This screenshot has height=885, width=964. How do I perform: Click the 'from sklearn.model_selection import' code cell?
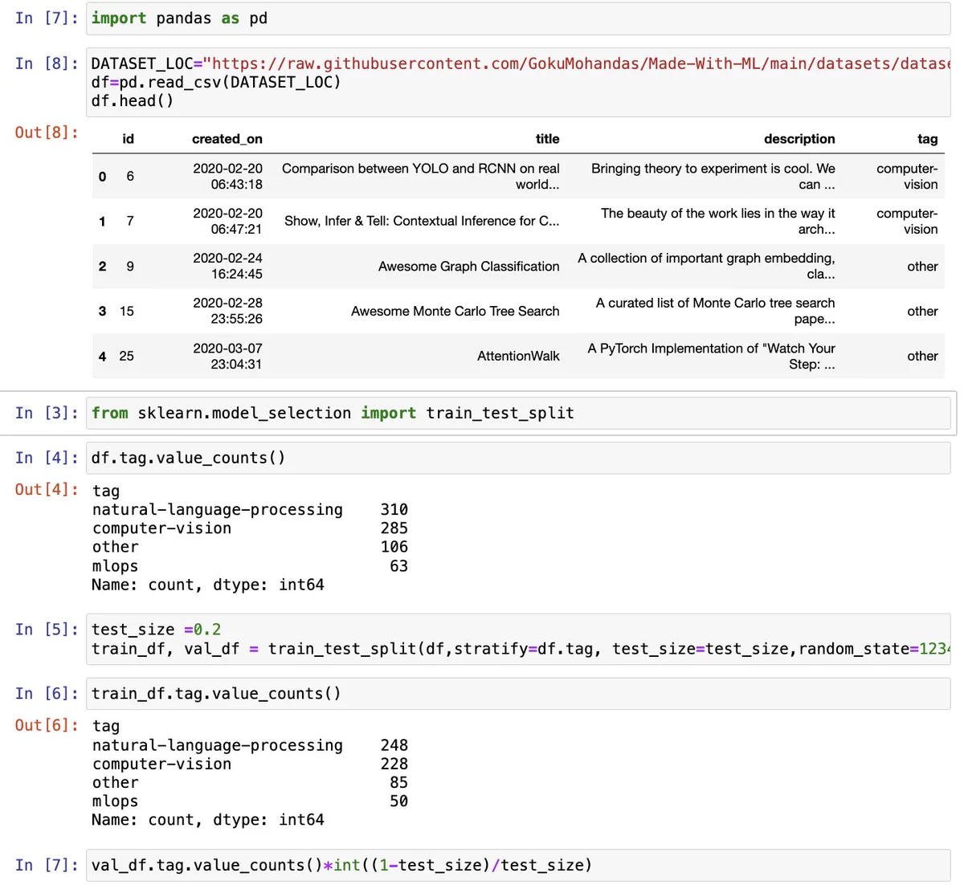coord(518,413)
